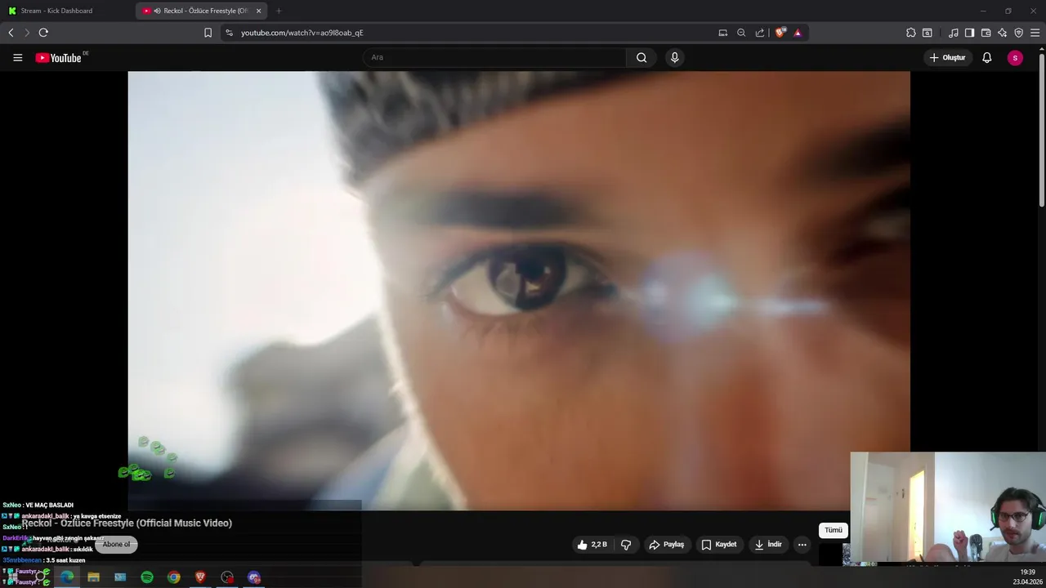Focus the YouTube Ara search field
The image size is (1046, 588).
click(x=494, y=57)
